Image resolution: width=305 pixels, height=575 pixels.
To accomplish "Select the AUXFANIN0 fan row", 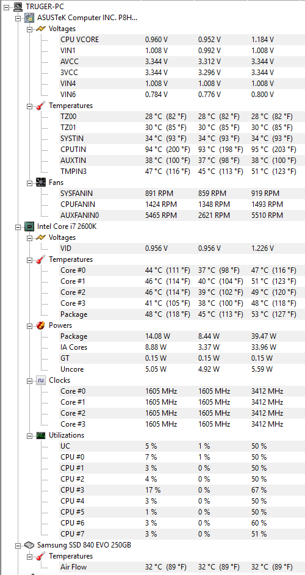I will pos(182,215).
